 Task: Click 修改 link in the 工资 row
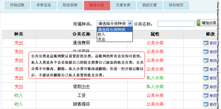tap(213, 96)
